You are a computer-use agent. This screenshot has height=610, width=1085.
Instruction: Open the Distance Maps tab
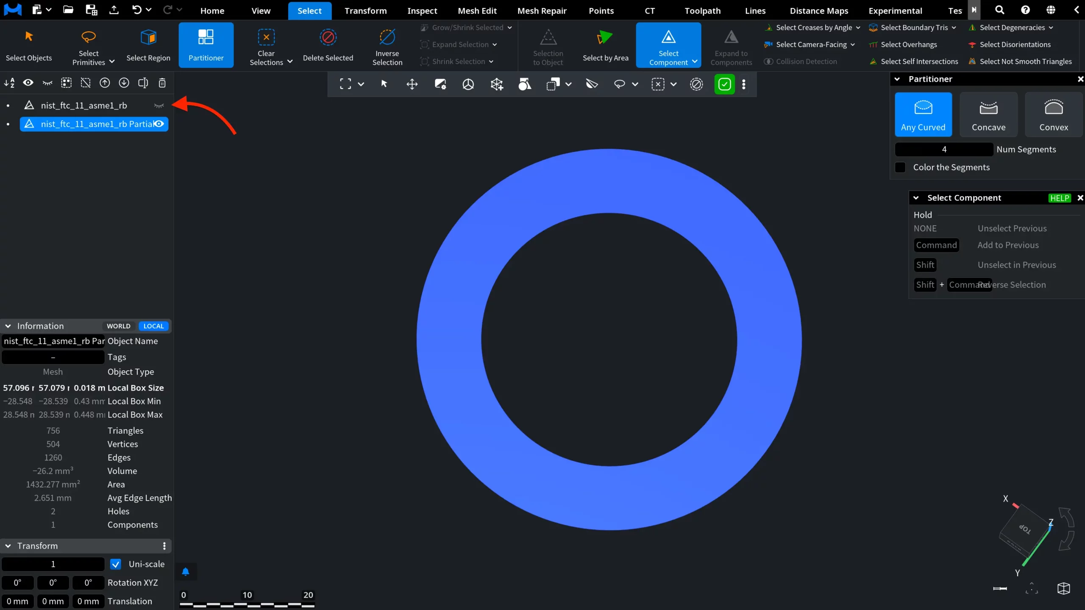819,11
